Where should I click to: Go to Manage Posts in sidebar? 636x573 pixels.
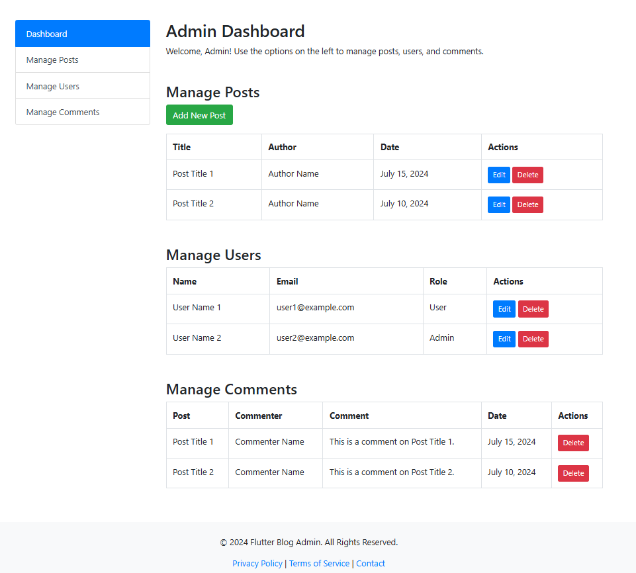[83, 60]
